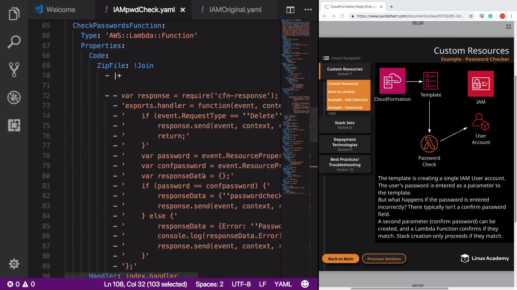Open the Debug view icon

[14, 97]
